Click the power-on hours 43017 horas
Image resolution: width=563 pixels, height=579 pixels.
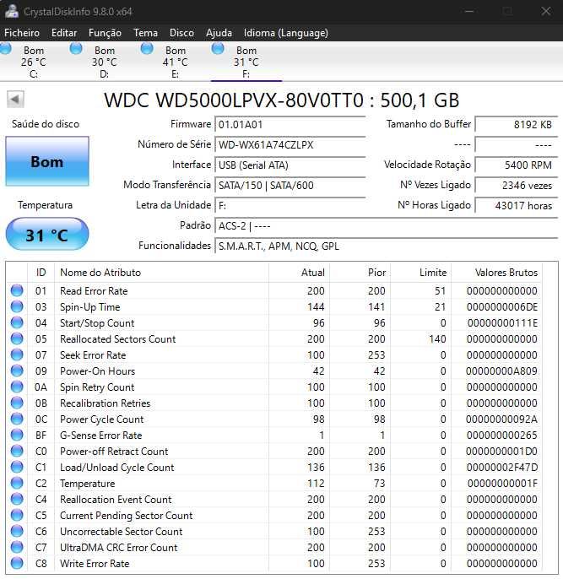click(x=516, y=206)
